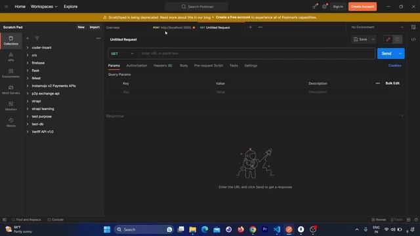Switch to the Body tab
This screenshot has width=420, height=236.
(x=184, y=66)
